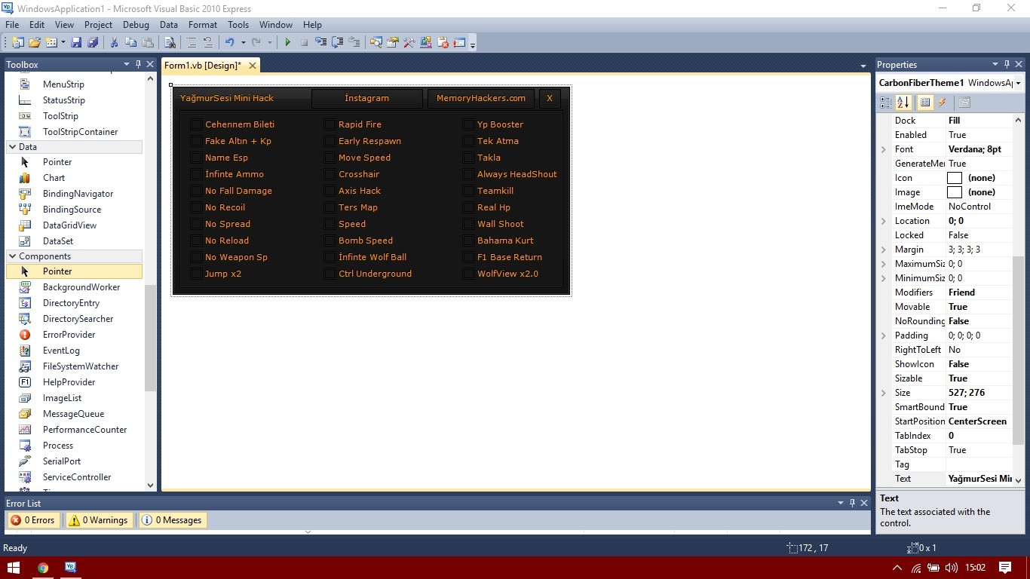
Task: Click the MemoryHackers.com button on the form
Action: [481, 98]
